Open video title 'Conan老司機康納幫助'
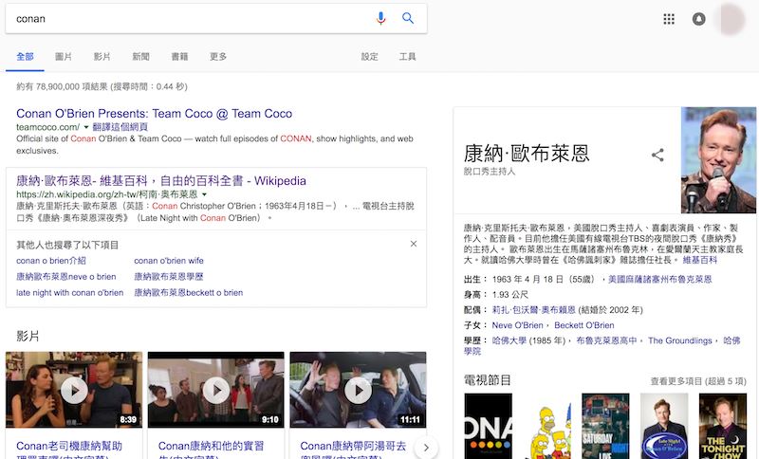Viewport: 759px width, 459px height. pos(69,446)
